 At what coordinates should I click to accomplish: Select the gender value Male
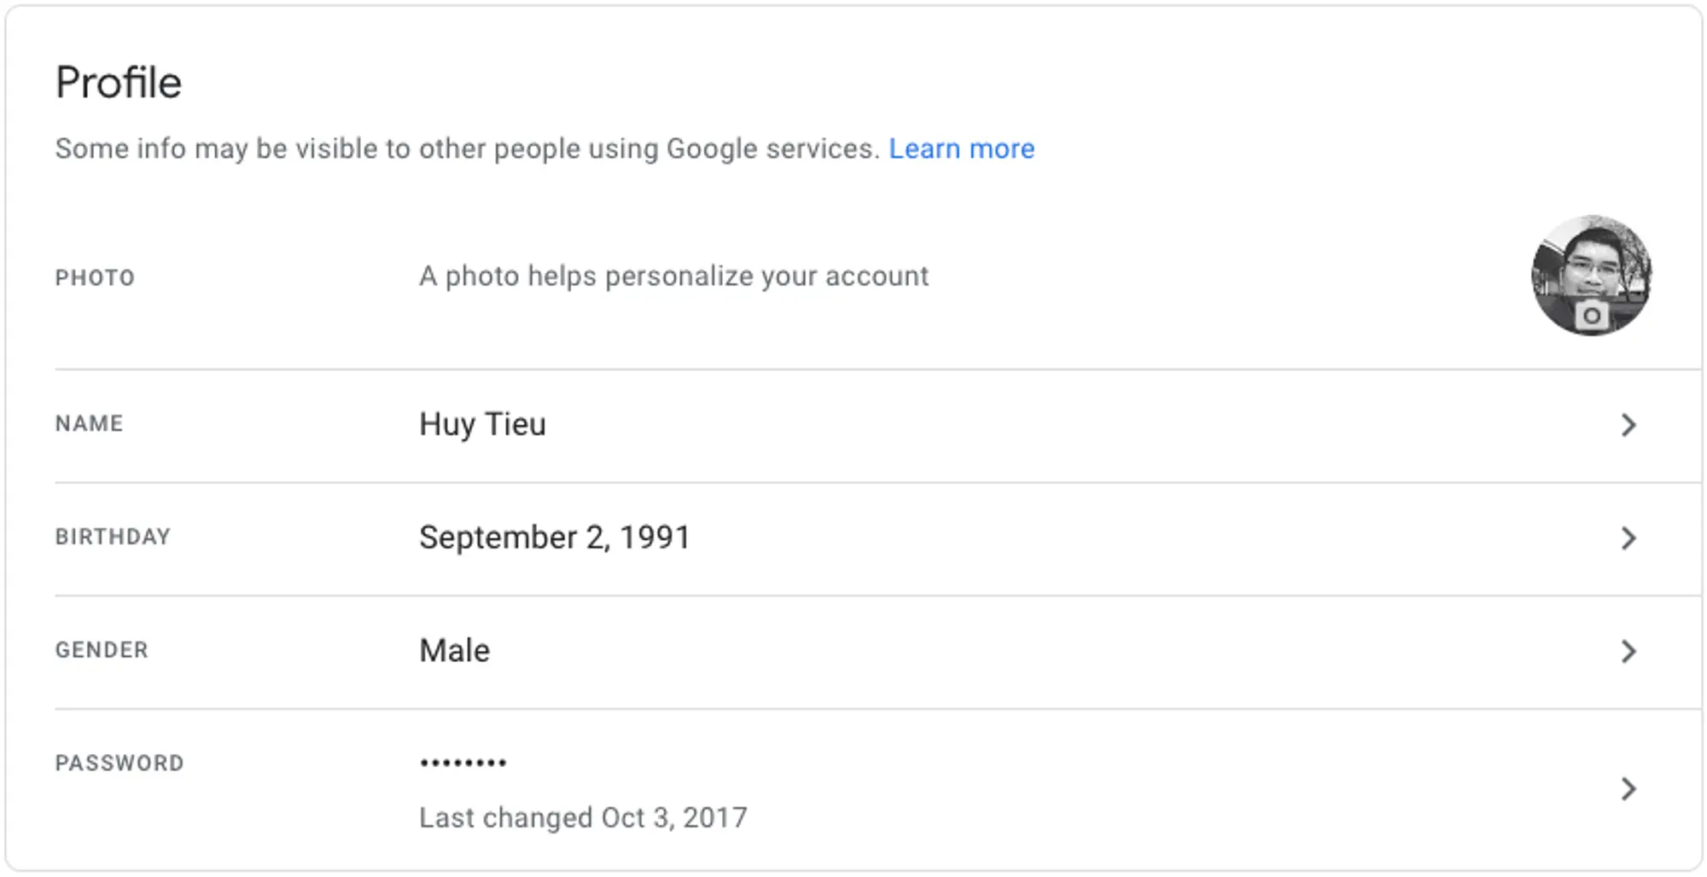(x=454, y=650)
